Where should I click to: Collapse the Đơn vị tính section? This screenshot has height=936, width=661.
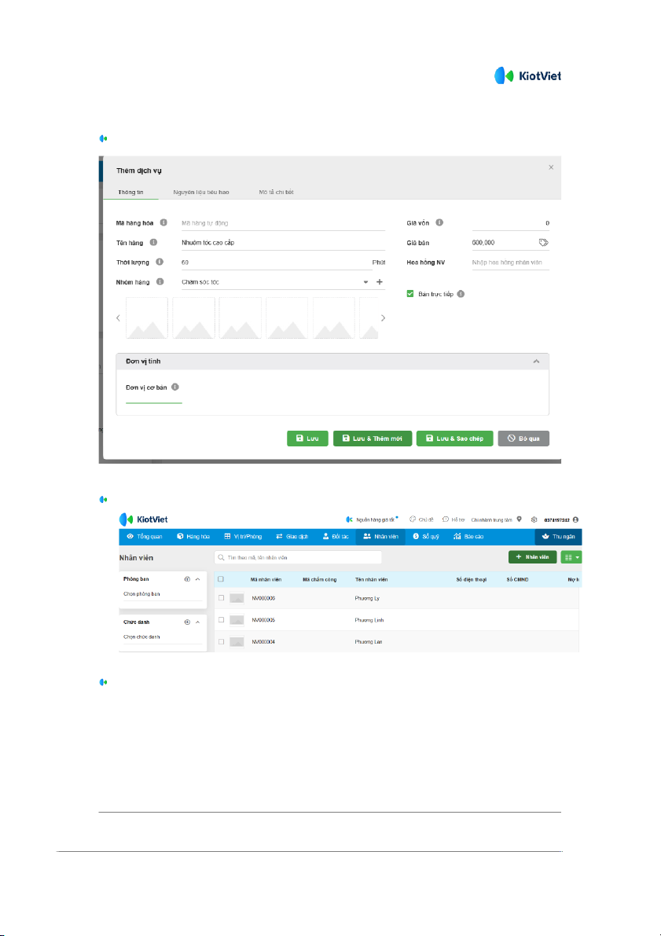(536, 361)
